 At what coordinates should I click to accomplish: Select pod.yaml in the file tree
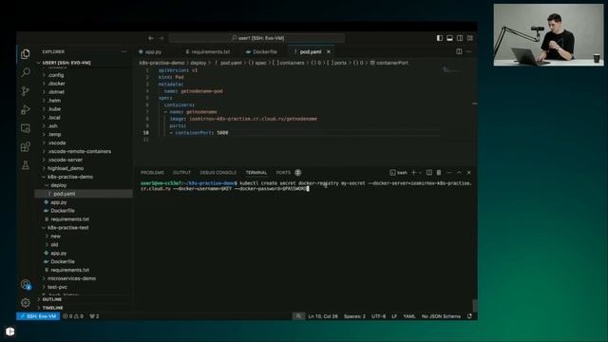pyautogui.click(x=84, y=194)
